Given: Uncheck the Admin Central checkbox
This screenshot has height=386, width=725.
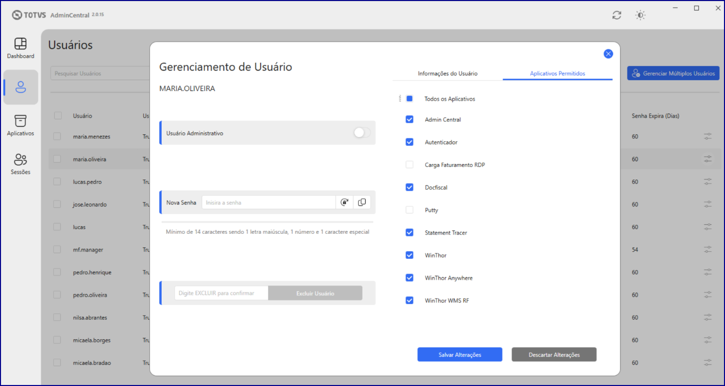Looking at the screenshot, I should (410, 119).
